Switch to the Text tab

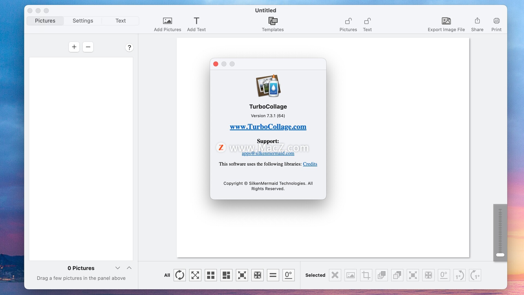point(120,21)
